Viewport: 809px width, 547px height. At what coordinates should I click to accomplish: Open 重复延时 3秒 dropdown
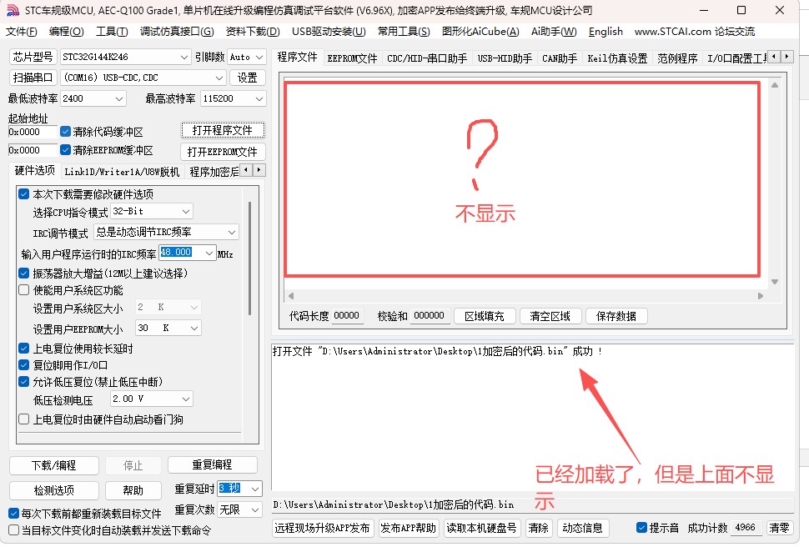[x=255, y=489]
